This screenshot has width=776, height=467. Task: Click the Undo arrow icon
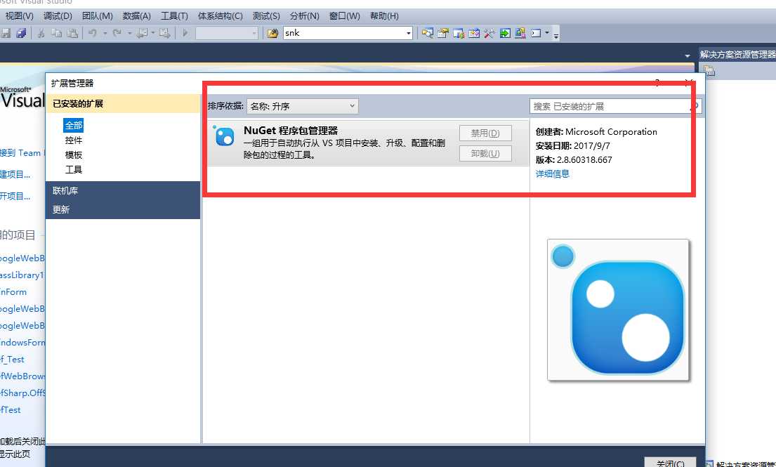click(x=93, y=33)
